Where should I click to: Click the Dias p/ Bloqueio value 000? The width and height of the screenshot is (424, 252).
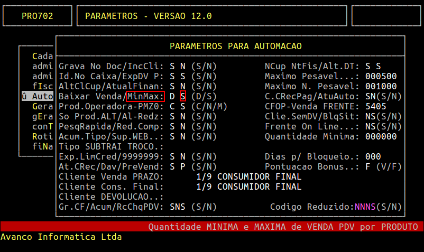[x=373, y=156]
